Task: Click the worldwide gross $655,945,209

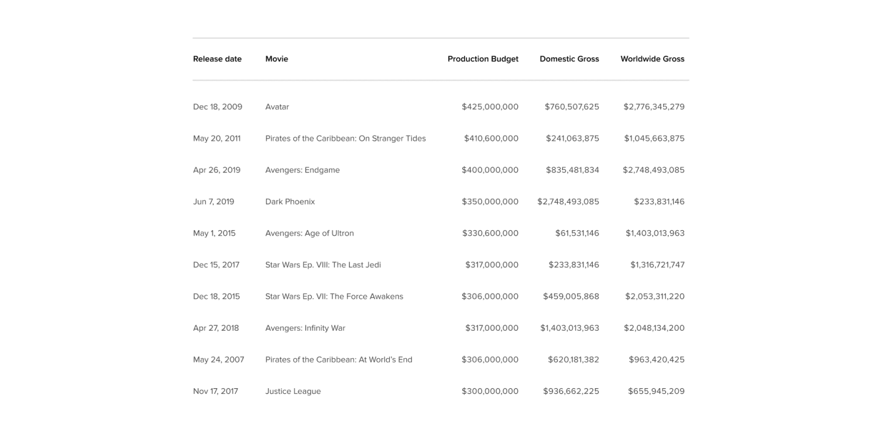Action: pos(656,391)
